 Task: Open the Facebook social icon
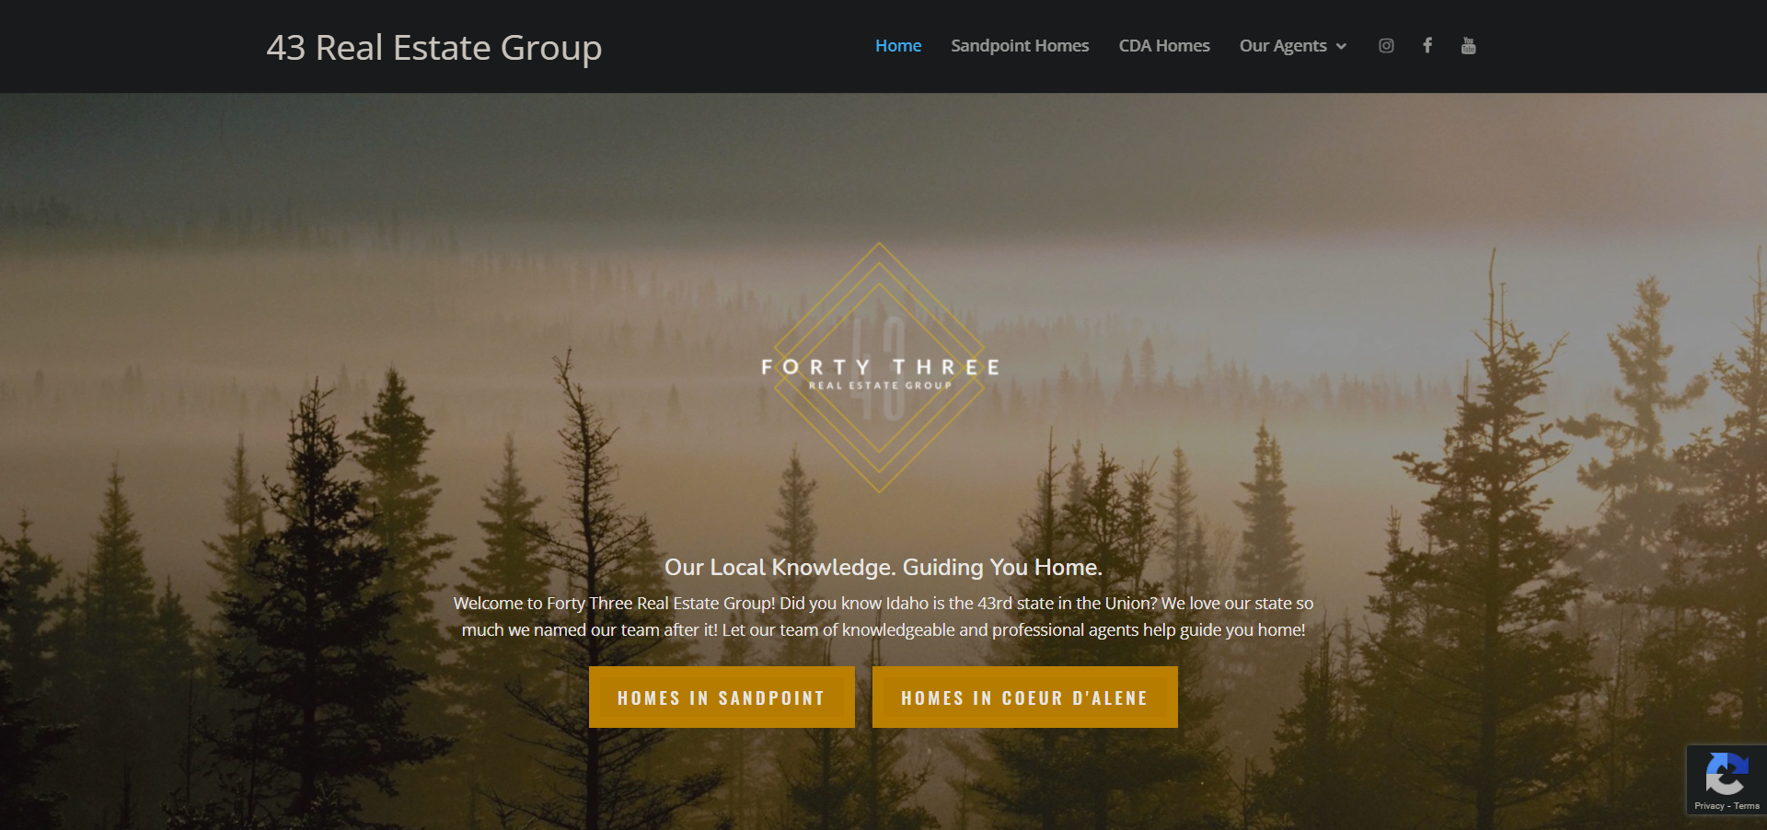click(x=1427, y=46)
